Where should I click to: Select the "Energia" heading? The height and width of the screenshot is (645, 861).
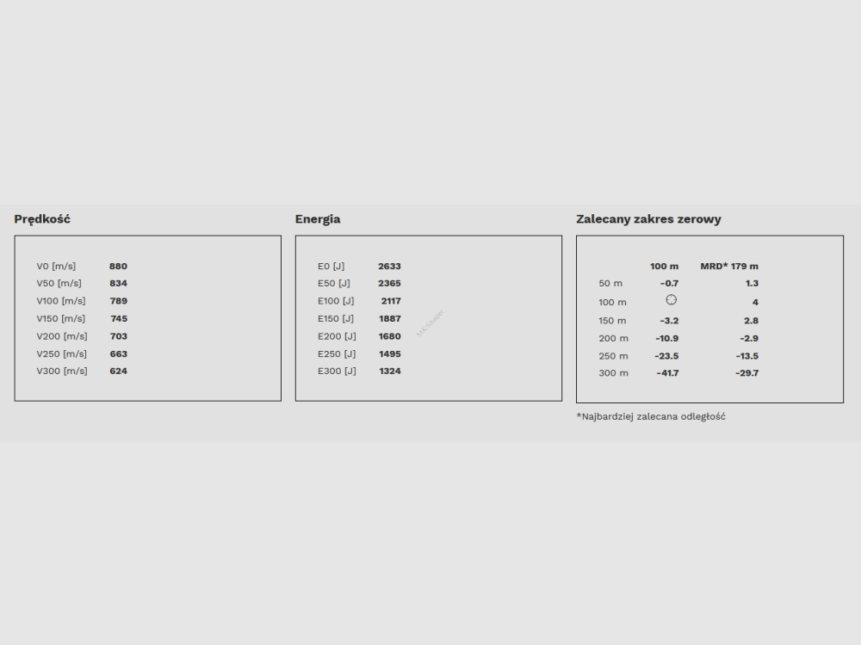tap(318, 219)
